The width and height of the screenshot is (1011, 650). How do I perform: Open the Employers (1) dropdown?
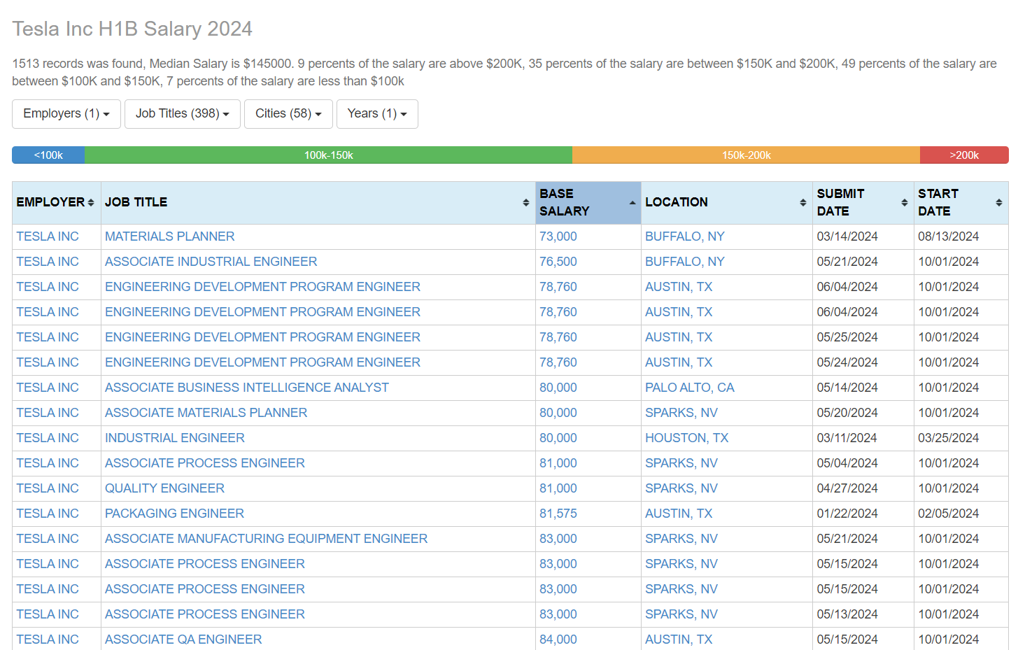tap(66, 114)
